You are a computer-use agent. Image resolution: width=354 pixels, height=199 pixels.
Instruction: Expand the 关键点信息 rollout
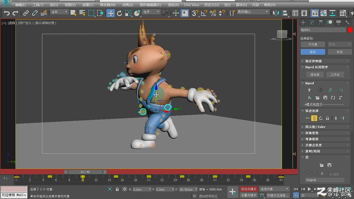(x=326, y=145)
